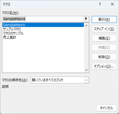The image size is (119, 114).
Task: Open オプション(O)... settings
Action: (x=104, y=66)
